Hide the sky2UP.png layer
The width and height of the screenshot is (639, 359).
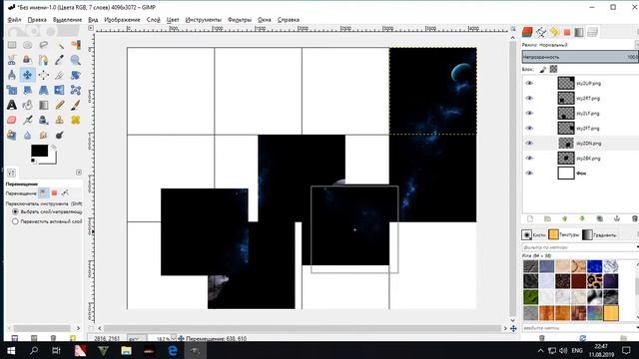[529, 83]
